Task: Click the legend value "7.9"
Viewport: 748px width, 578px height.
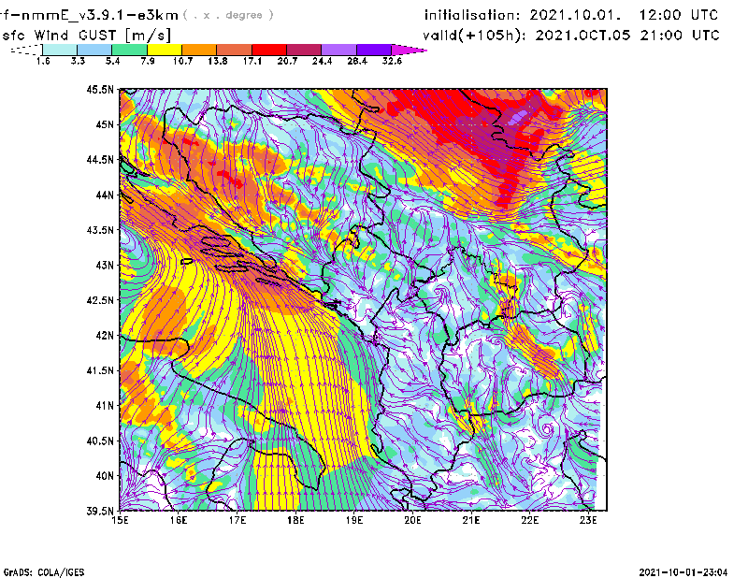Action: 148,61
